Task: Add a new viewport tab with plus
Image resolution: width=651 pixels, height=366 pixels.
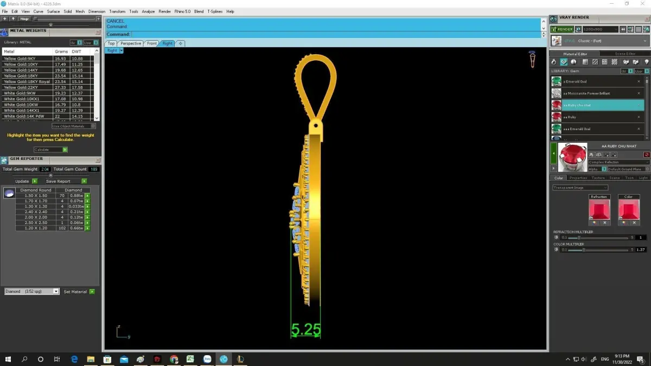Action: pos(180,43)
